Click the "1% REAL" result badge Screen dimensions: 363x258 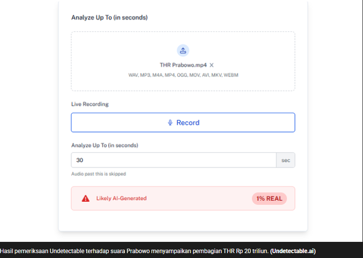(269, 198)
